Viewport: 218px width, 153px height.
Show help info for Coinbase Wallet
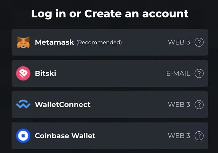click(x=199, y=136)
